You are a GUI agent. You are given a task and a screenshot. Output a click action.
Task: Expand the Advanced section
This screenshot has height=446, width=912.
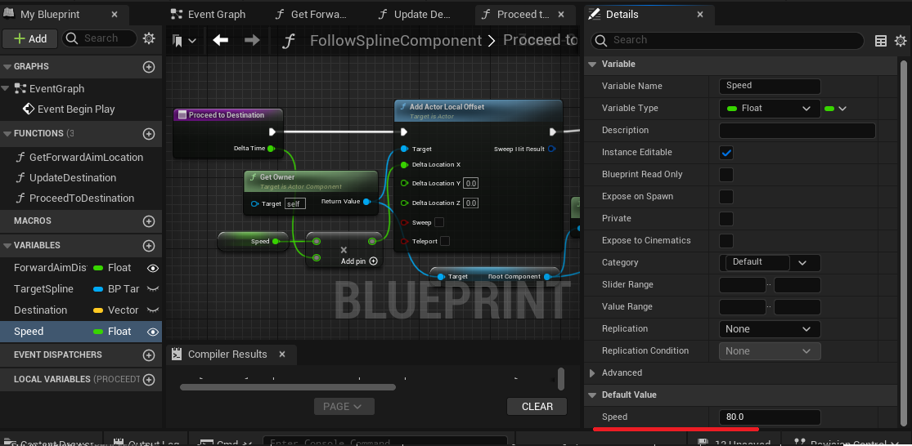click(593, 372)
